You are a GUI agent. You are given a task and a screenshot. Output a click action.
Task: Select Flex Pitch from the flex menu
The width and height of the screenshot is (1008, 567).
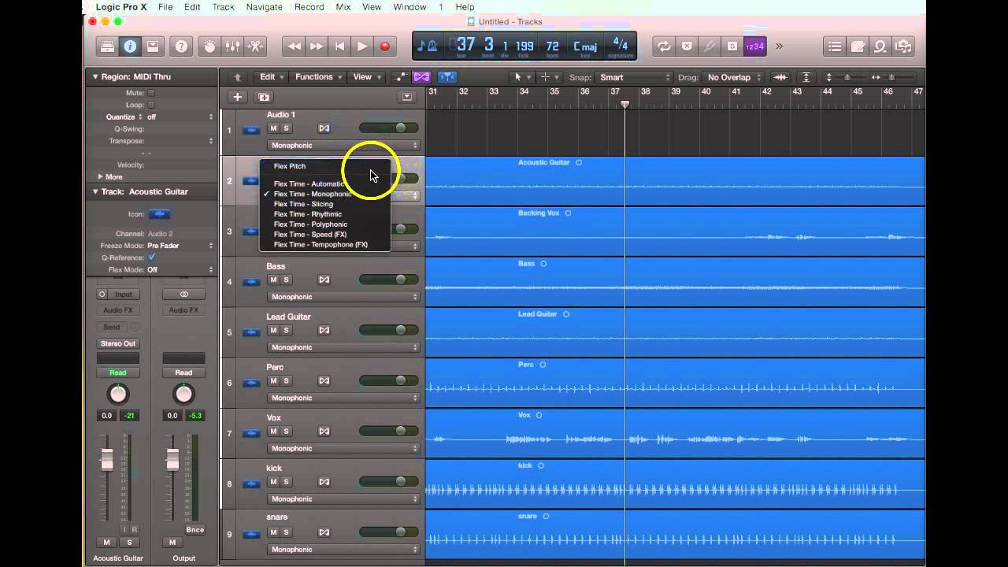point(324,166)
